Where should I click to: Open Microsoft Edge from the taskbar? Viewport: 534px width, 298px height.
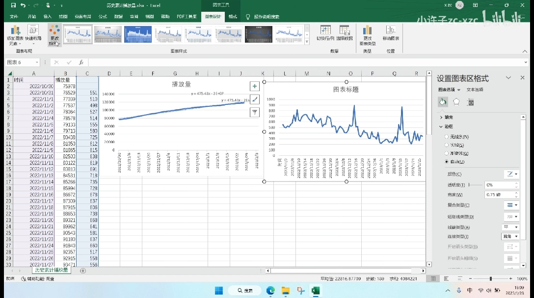pos(270,291)
